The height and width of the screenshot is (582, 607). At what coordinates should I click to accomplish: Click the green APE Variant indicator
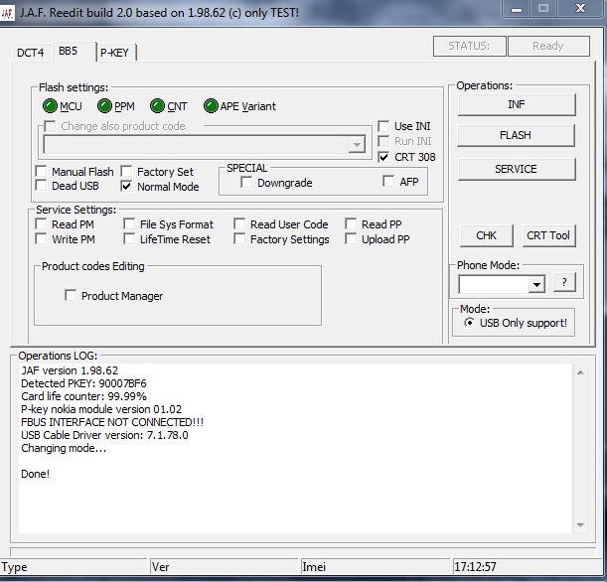tap(211, 106)
